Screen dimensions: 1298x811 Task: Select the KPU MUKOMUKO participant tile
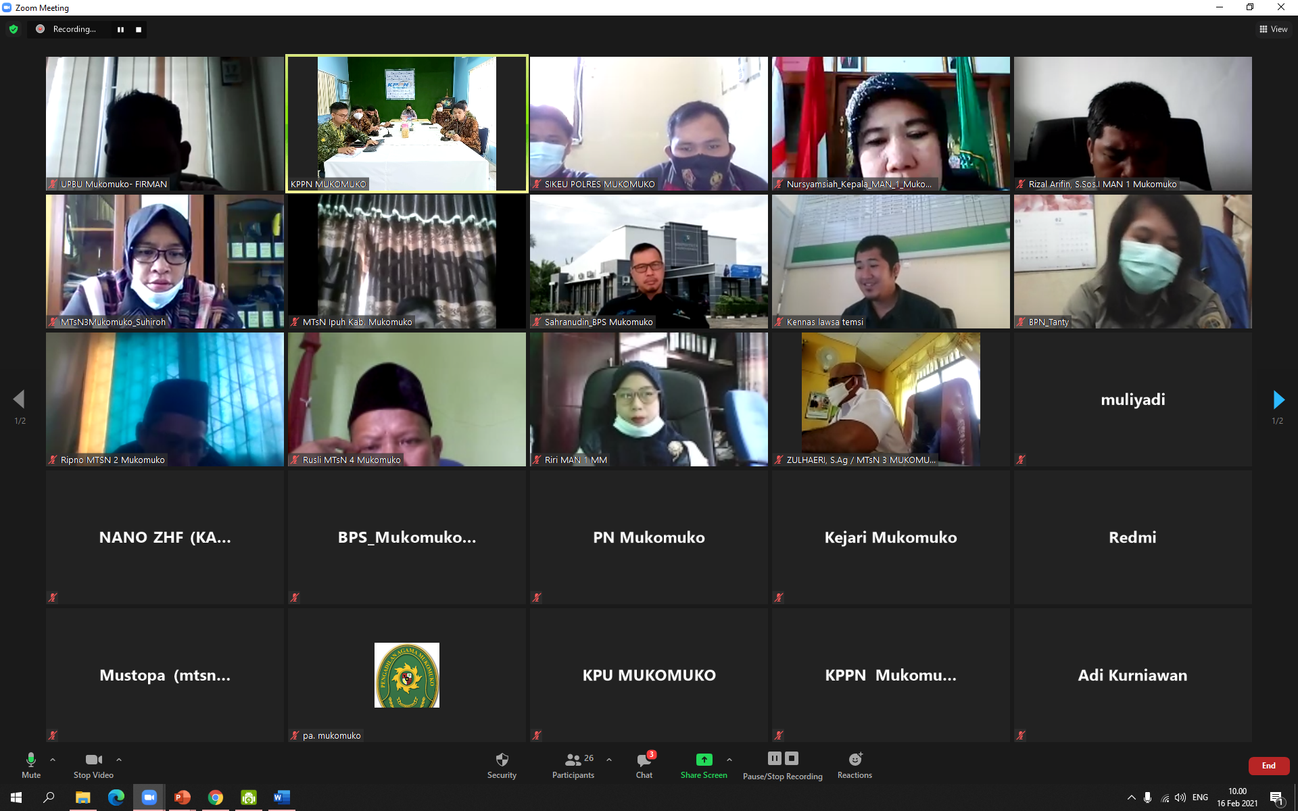649,675
